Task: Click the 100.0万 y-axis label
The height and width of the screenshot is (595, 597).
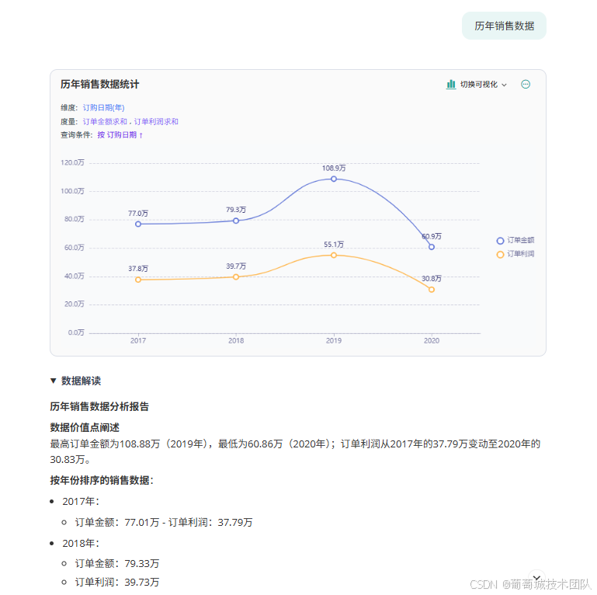Action: coord(72,191)
